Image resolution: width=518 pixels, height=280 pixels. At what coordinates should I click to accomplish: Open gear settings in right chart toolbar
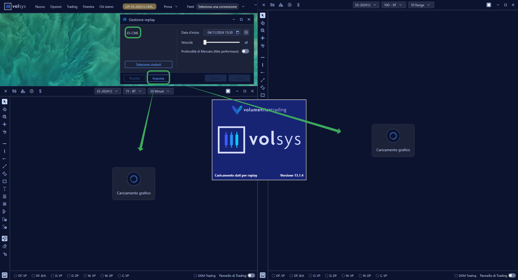click(x=290, y=5)
